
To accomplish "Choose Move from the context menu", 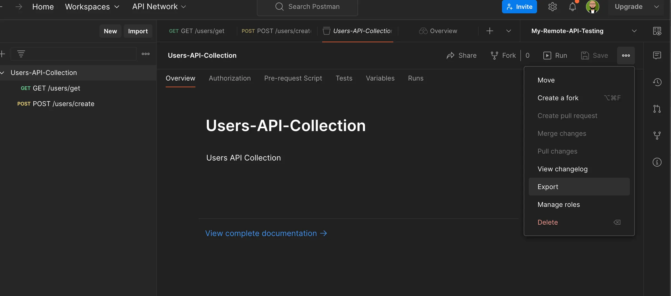I will point(579,80).
